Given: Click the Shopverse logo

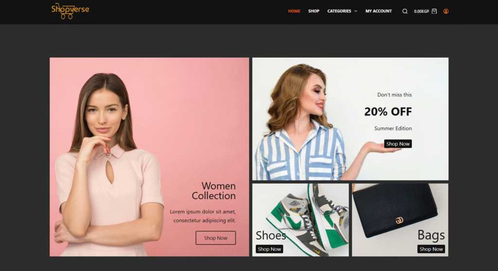Looking at the screenshot, I should [70, 11].
